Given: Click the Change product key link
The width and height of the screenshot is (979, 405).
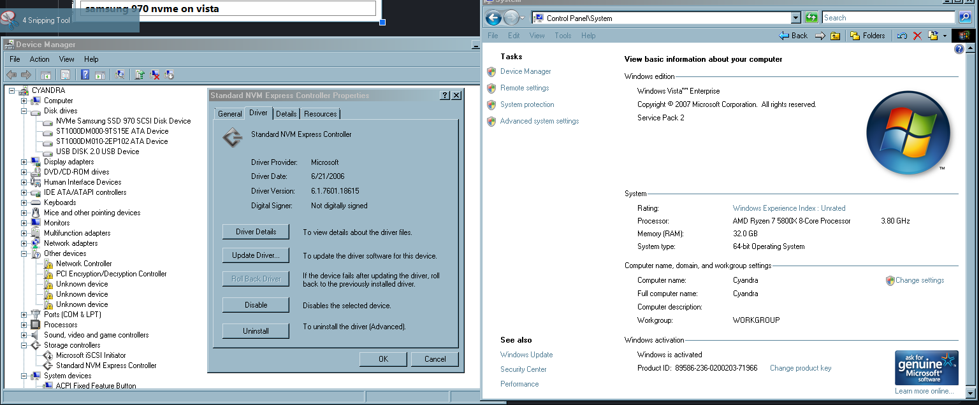Looking at the screenshot, I should (801, 368).
